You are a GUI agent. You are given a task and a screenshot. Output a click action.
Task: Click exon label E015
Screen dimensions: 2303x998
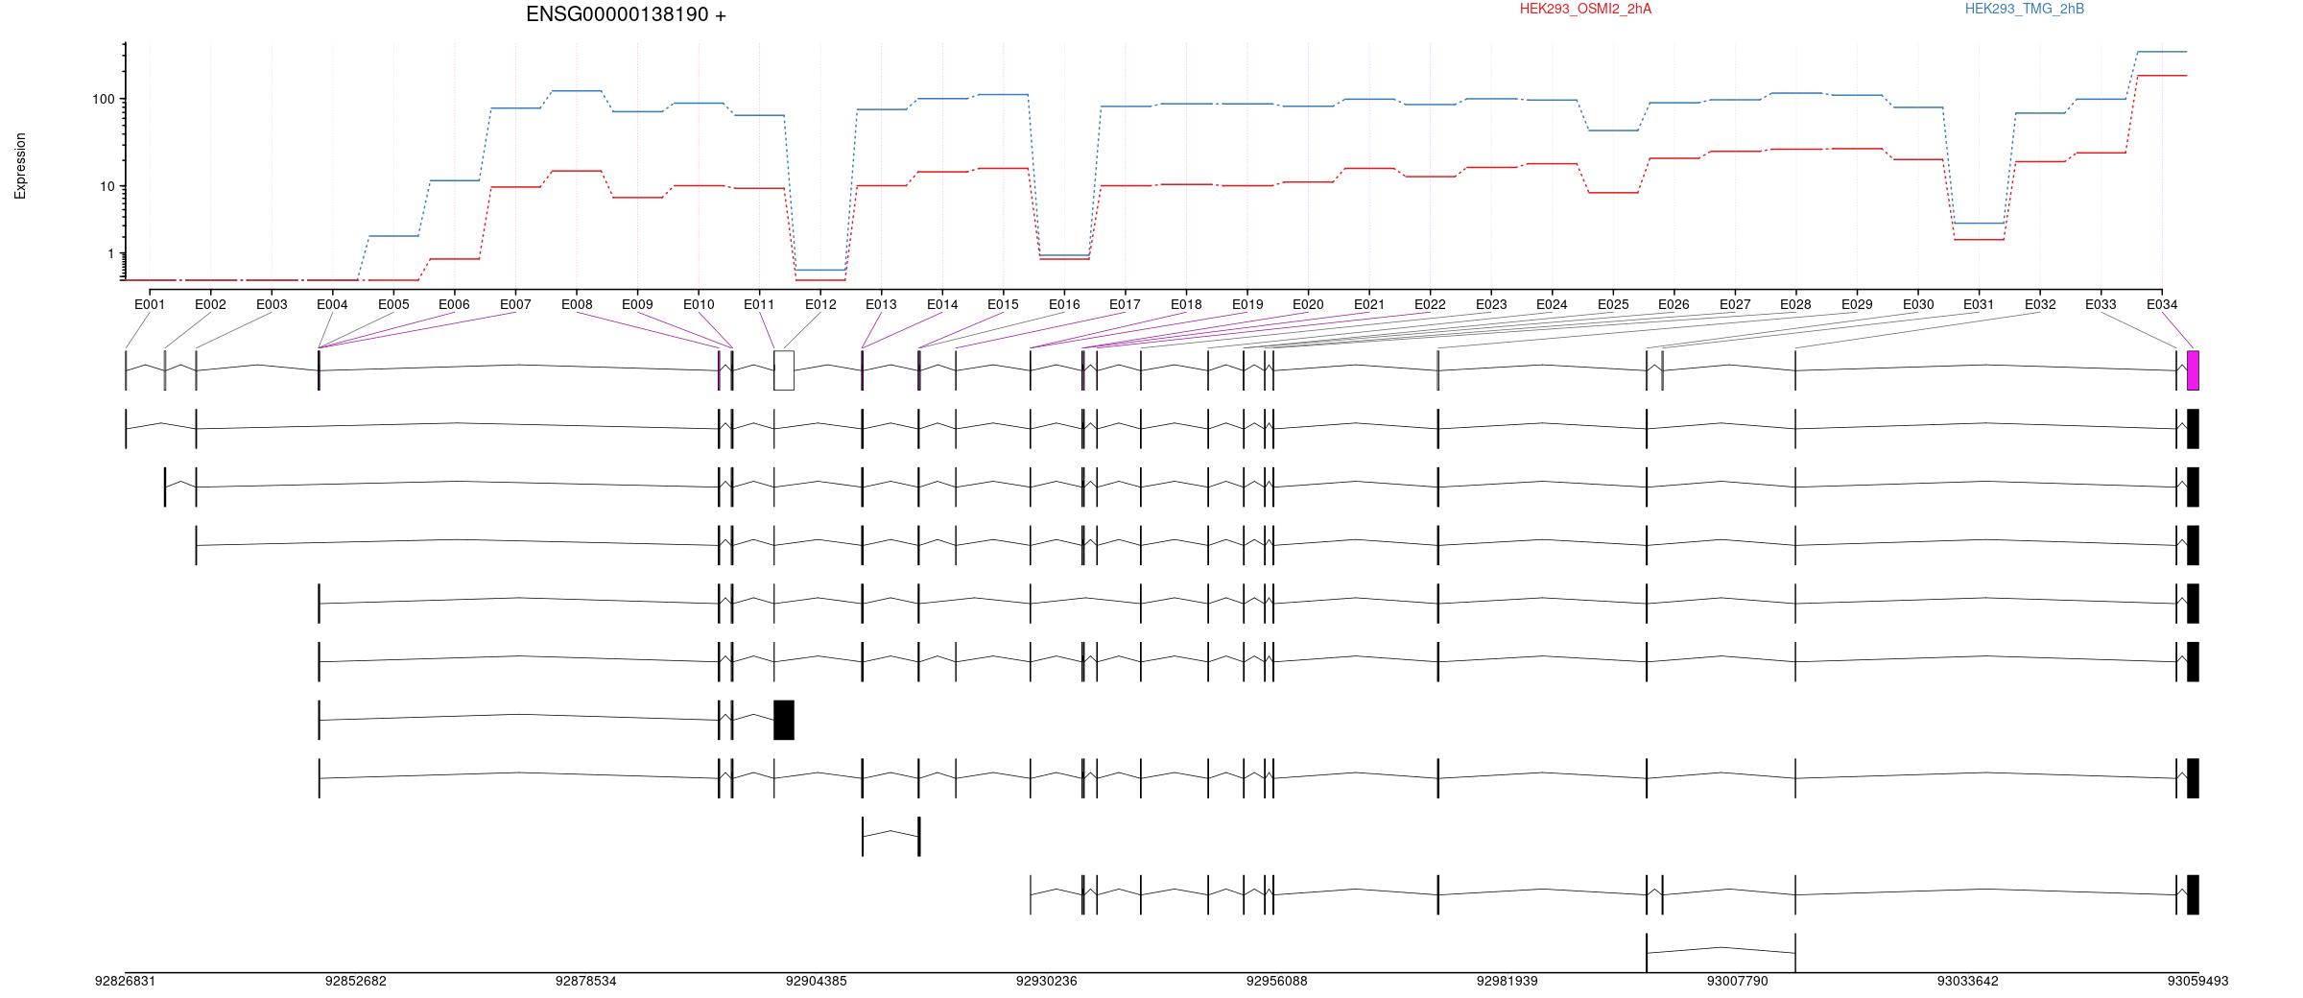pyautogui.click(x=1003, y=304)
